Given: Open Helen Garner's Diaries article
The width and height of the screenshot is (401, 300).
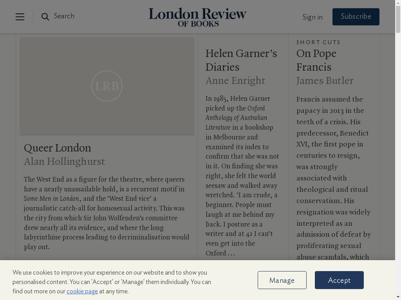Looking at the screenshot, I should tap(241, 60).
